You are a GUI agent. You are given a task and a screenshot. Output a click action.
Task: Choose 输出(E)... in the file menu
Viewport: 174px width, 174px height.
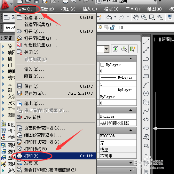click(x=56, y=103)
